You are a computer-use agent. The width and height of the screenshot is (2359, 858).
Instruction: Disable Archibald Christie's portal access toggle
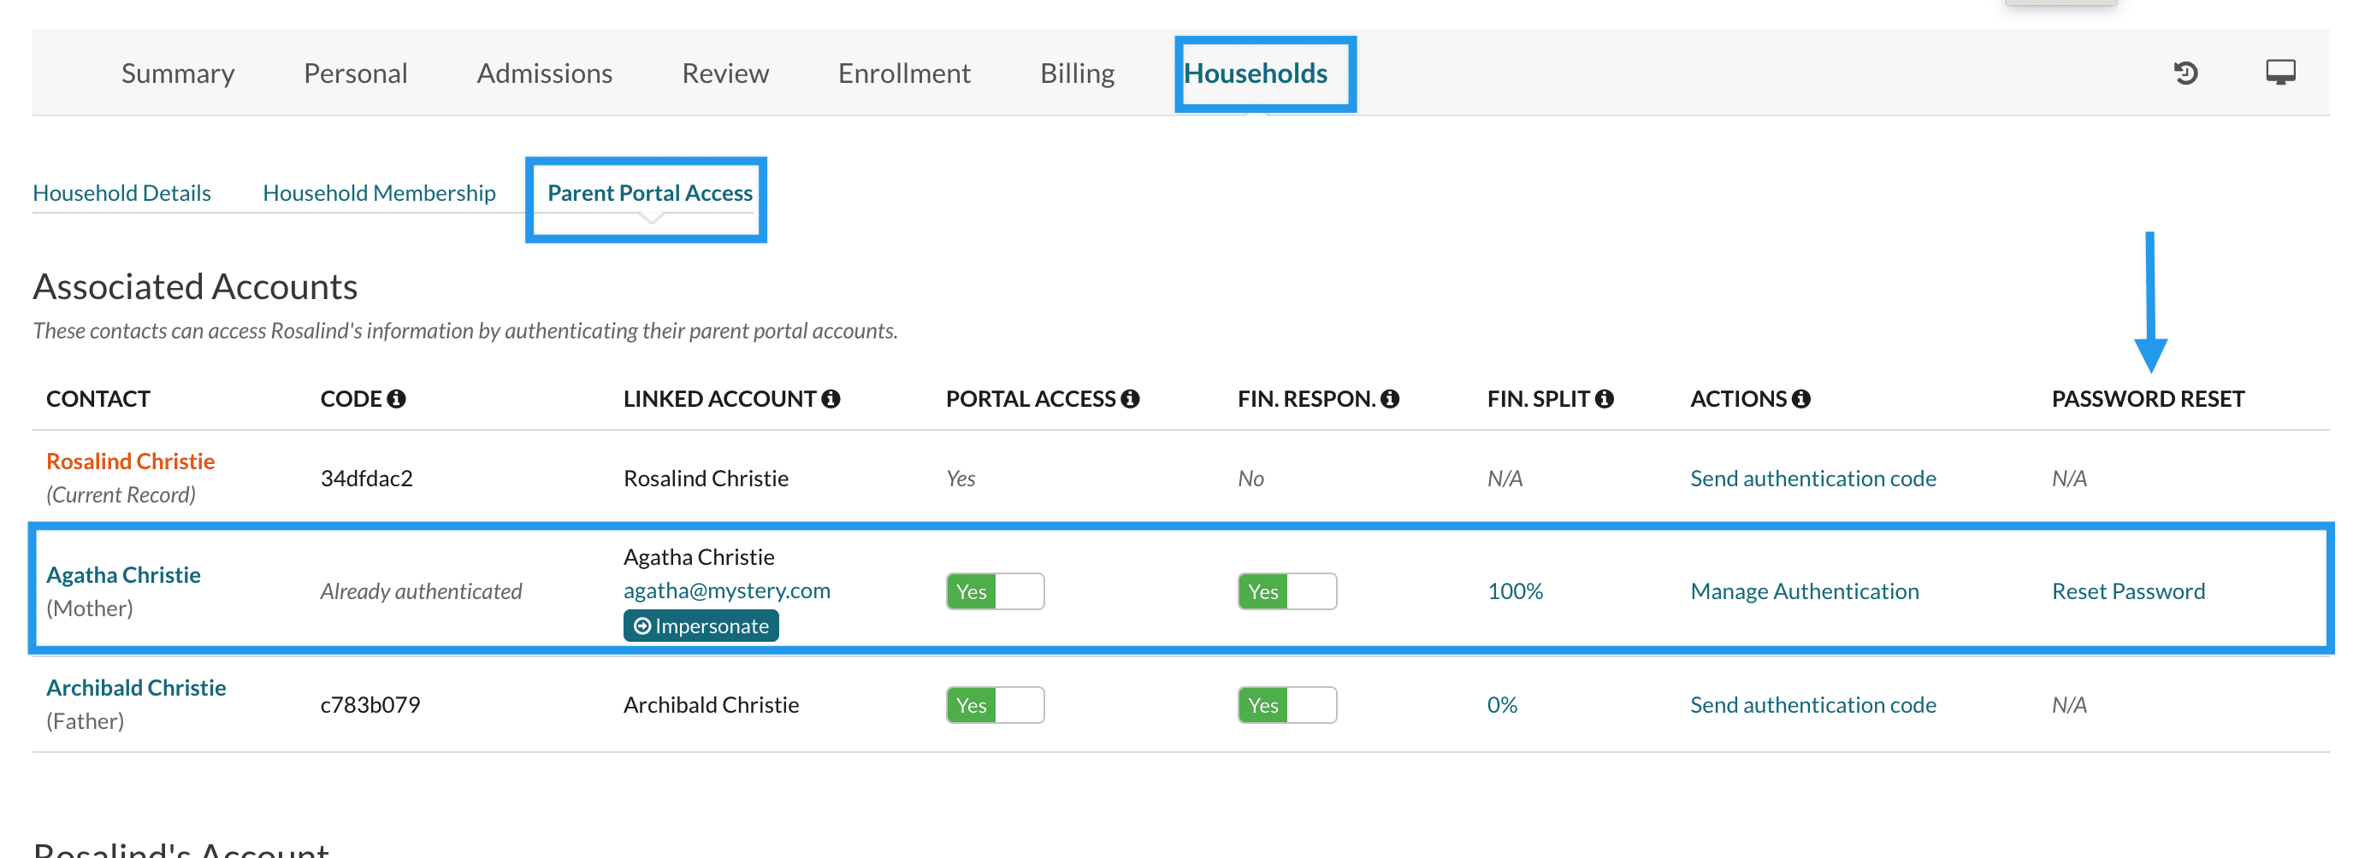[x=995, y=705]
